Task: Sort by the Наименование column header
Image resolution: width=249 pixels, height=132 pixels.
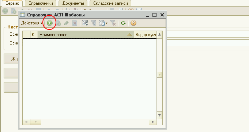Action: coord(86,35)
